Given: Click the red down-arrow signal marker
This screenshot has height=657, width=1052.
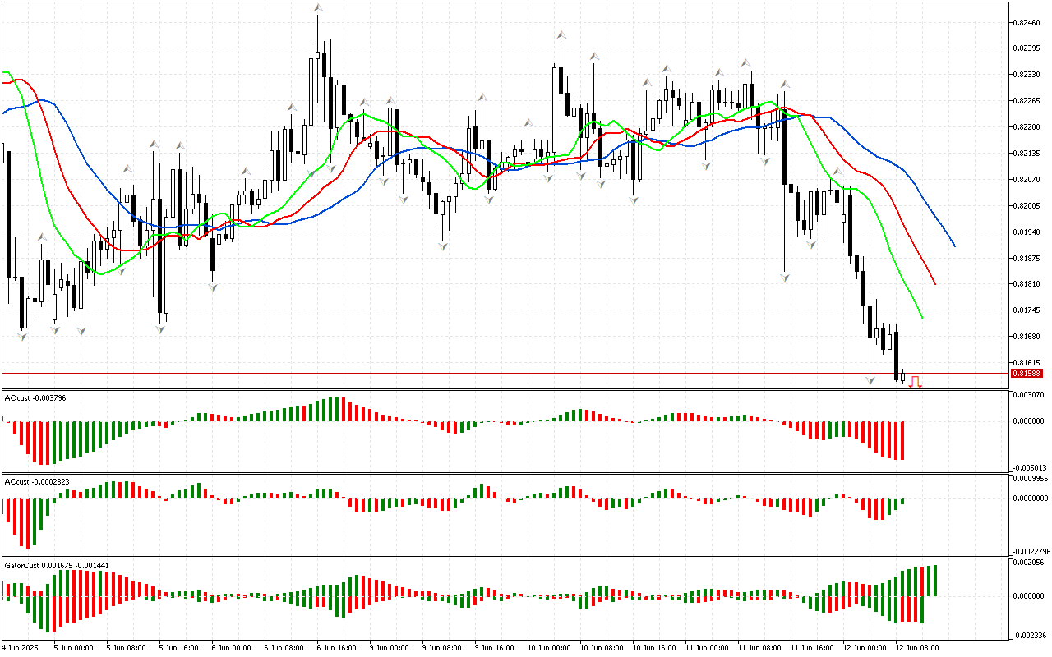Looking at the screenshot, I should coord(915,382).
